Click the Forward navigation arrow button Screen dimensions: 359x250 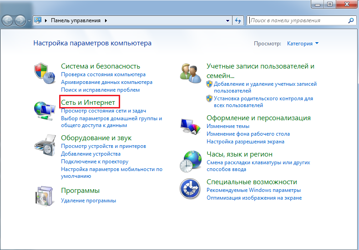tap(20, 20)
